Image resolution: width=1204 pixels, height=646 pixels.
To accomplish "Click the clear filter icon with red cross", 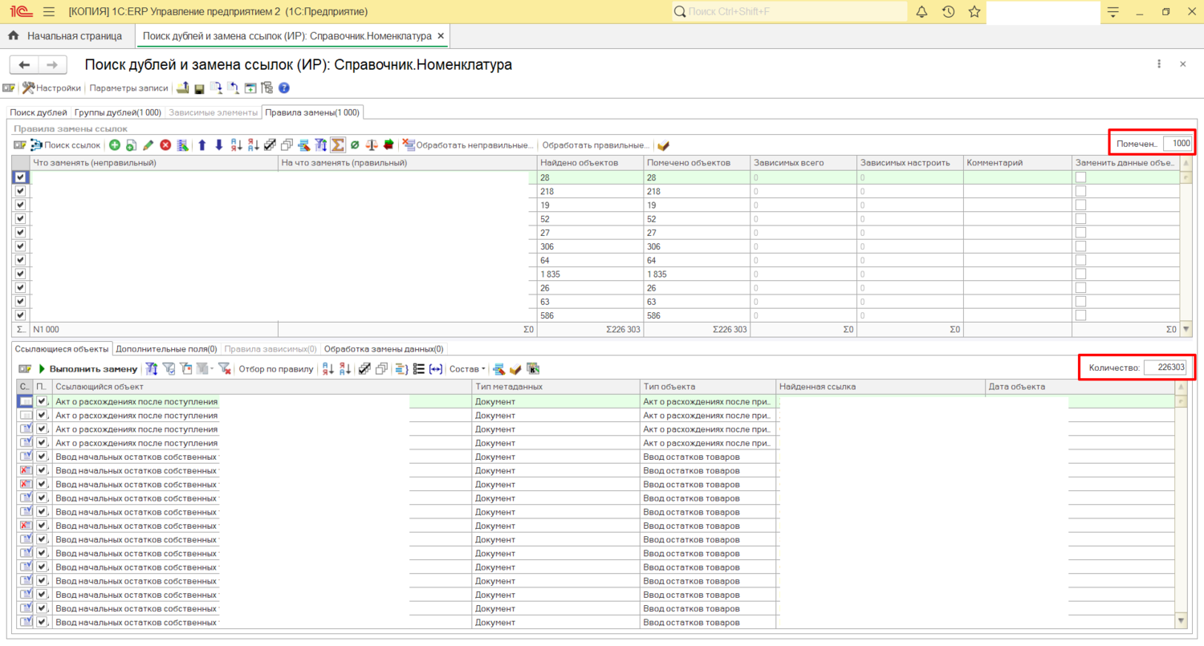I will click(225, 369).
